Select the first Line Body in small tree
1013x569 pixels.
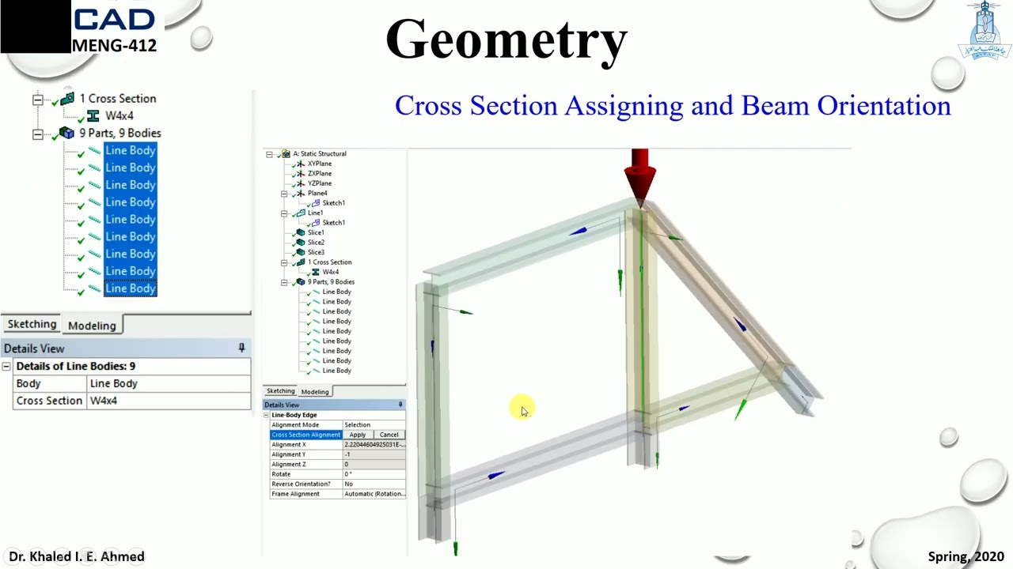click(x=336, y=292)
